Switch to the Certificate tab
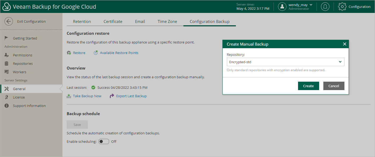Image resolution: width=375 pixels, height=157 pixels. click(113, 22)
